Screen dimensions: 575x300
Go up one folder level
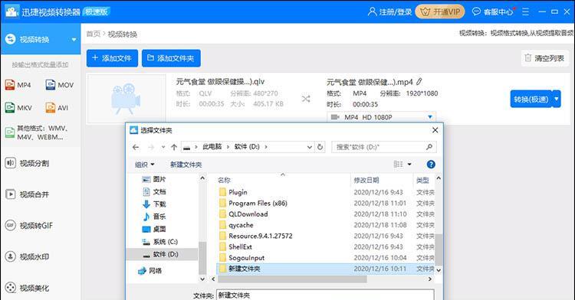pyautogui.click(x=174, y=147)
